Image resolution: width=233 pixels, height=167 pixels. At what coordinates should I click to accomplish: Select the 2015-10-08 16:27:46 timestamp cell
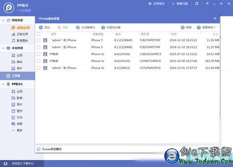point(183,61)
